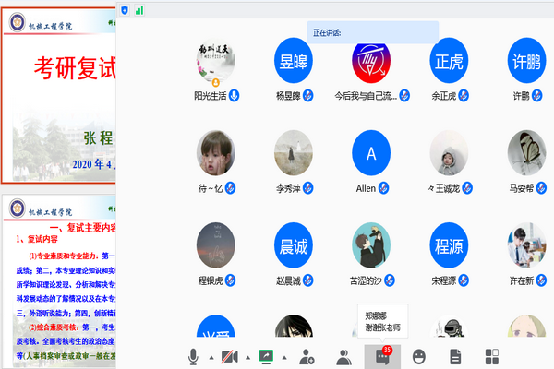Open the participants list icon

[x=343, y=355]
